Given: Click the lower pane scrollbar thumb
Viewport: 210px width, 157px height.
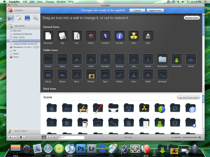Looking at the screenshot, I should pyautogui.click(x=203, y=99).
